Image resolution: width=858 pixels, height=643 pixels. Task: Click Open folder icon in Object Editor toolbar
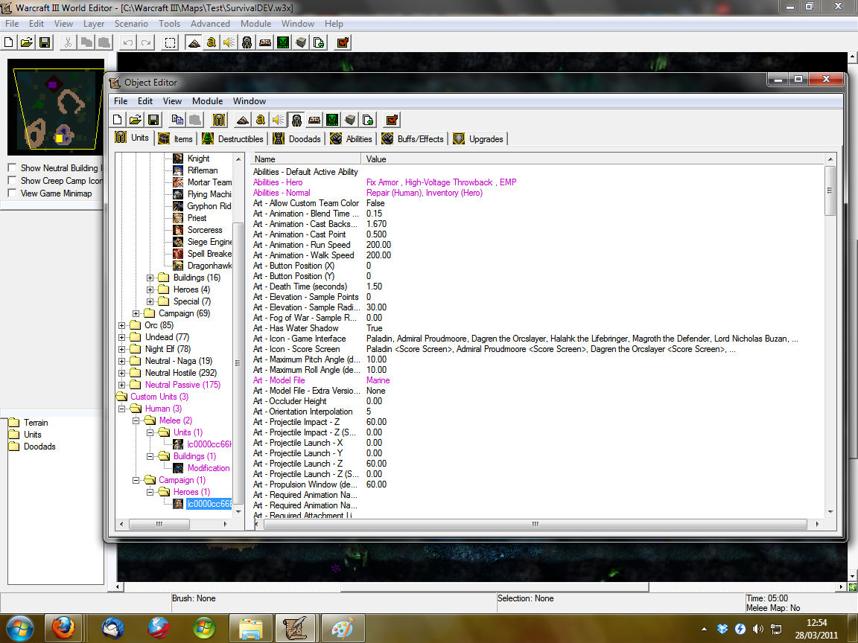point(136,120)
